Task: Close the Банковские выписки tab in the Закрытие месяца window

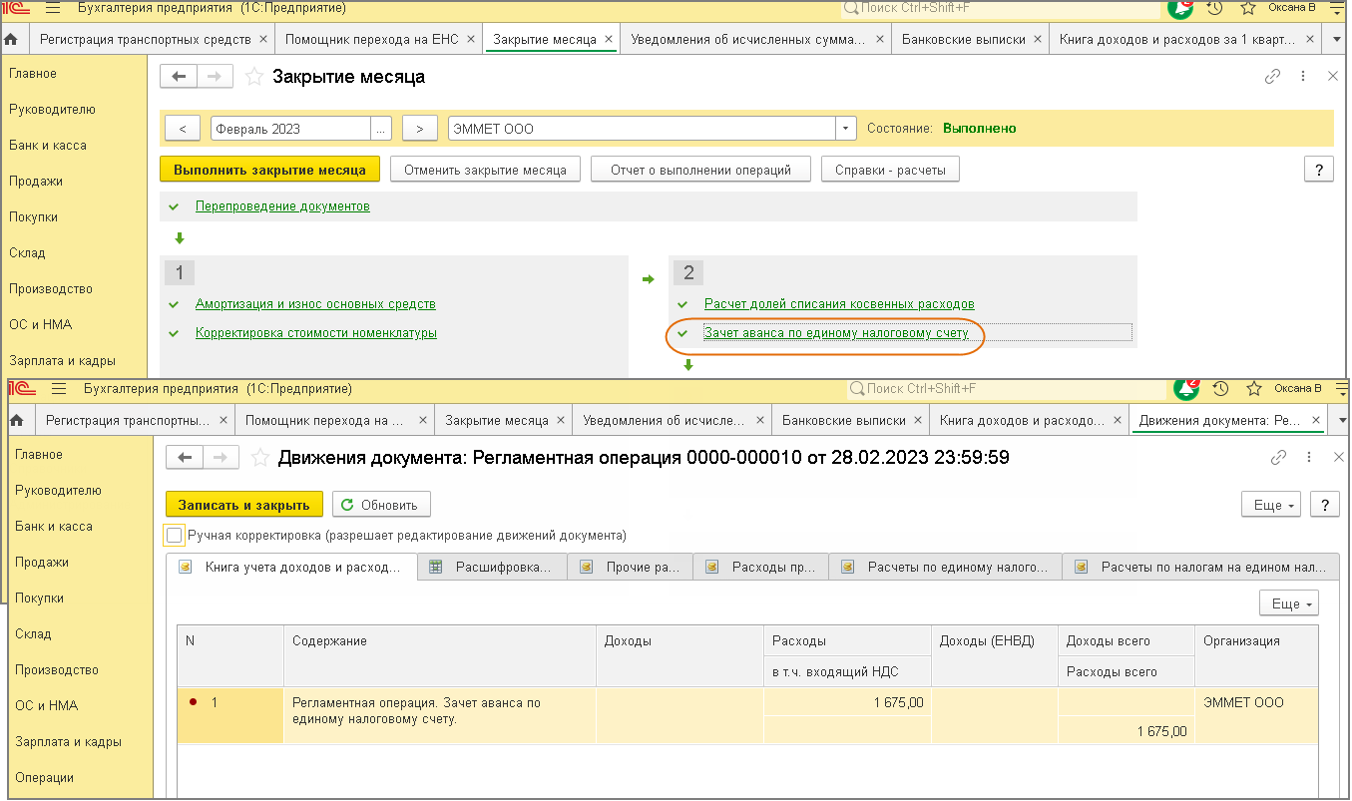Action: [1039, 40]
